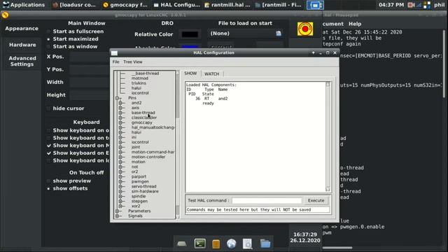Select the xor2 tree item

(136, 206)
